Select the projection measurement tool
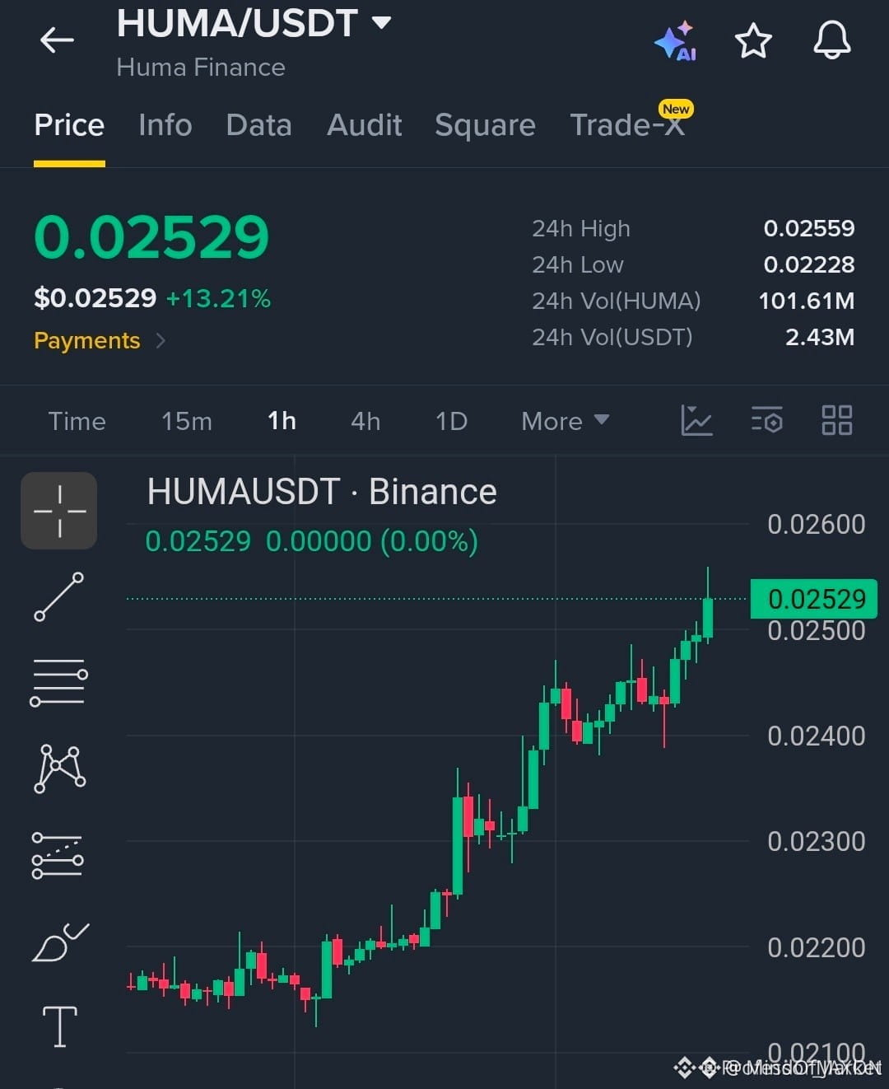The image size is (889, 1089). [x=58, y=855]
